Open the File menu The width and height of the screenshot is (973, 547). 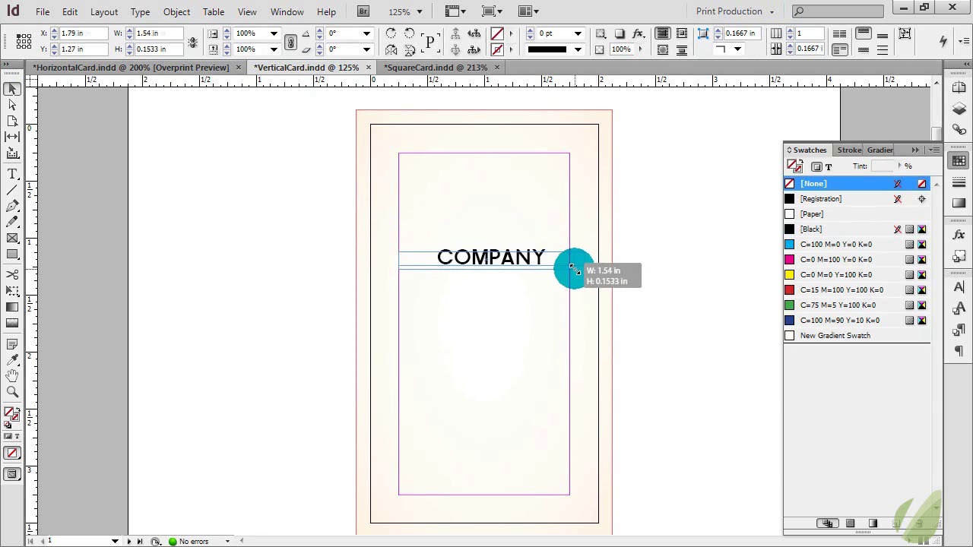tap(43, 11)
